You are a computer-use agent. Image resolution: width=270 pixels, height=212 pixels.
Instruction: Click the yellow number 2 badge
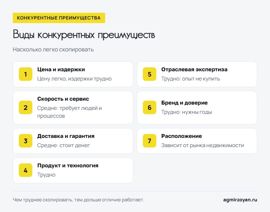pos(26,107)
